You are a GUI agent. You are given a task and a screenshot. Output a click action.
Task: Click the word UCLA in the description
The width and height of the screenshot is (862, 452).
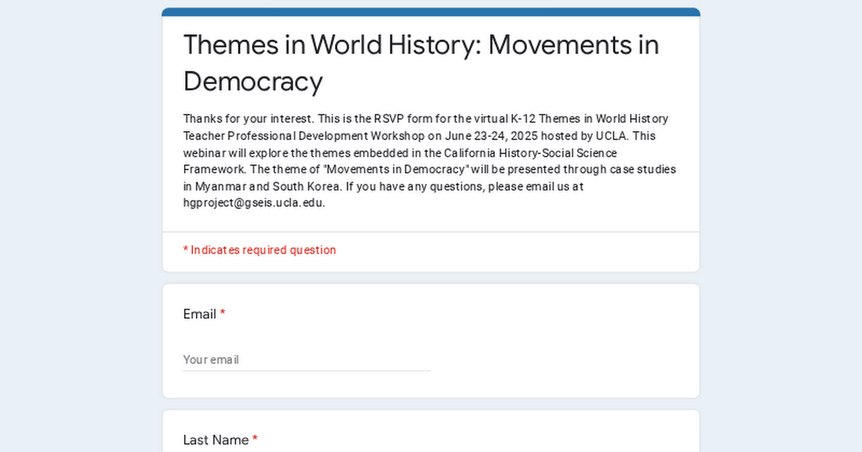click(x=611, y=136)
